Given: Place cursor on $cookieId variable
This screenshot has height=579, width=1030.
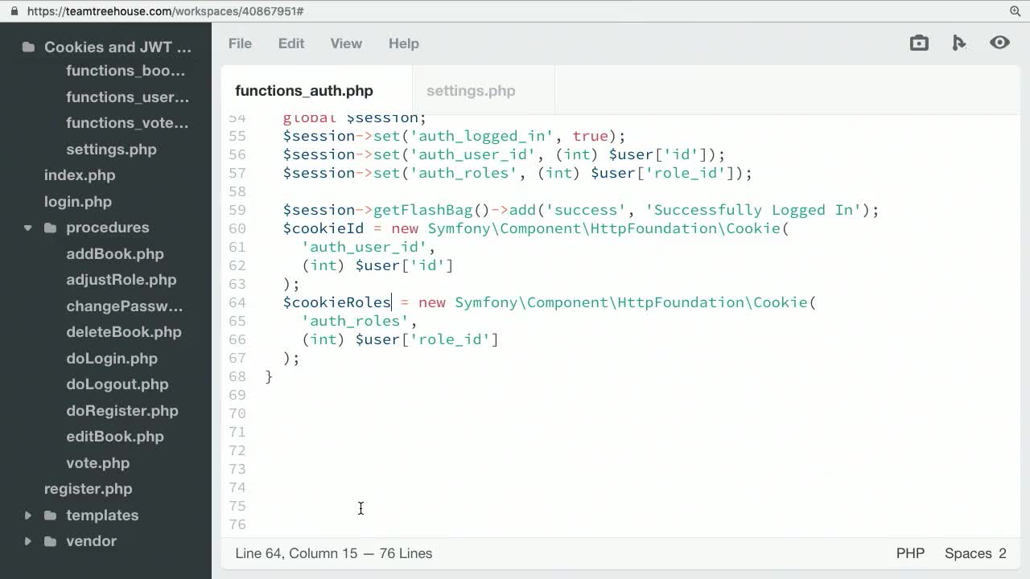Looking at the screenshot, I should (323, 228).
